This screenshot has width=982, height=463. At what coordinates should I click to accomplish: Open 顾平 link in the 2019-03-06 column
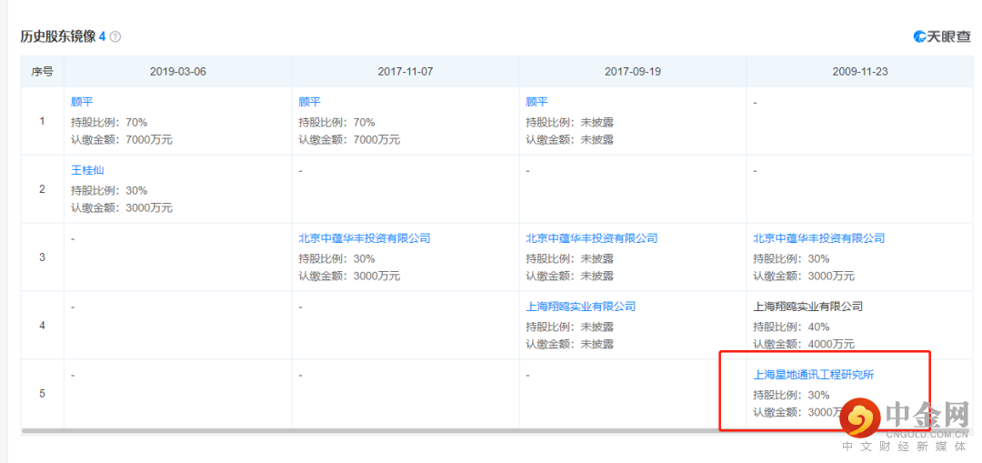tap(82, 102)
